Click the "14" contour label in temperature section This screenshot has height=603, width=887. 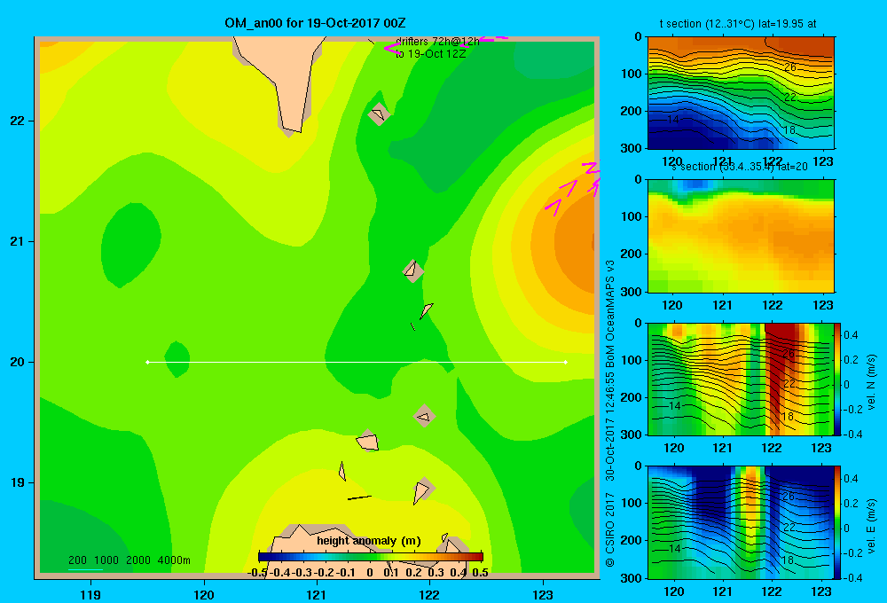tap(673, 120)
